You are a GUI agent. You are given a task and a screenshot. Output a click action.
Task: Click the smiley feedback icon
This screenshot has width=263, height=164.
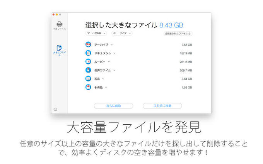(55, 109)
